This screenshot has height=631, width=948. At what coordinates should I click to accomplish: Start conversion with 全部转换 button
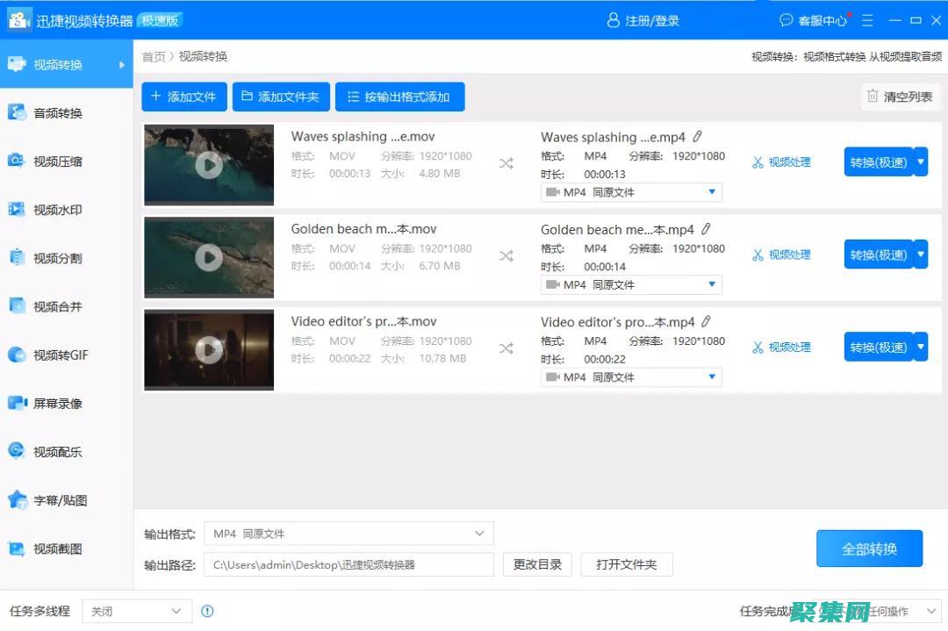point(869,548)
